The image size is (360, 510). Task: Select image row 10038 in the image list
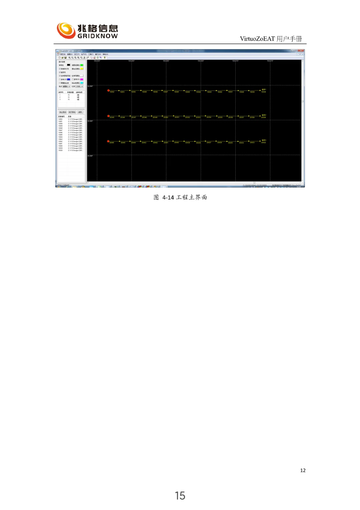(x=71, y=150)
